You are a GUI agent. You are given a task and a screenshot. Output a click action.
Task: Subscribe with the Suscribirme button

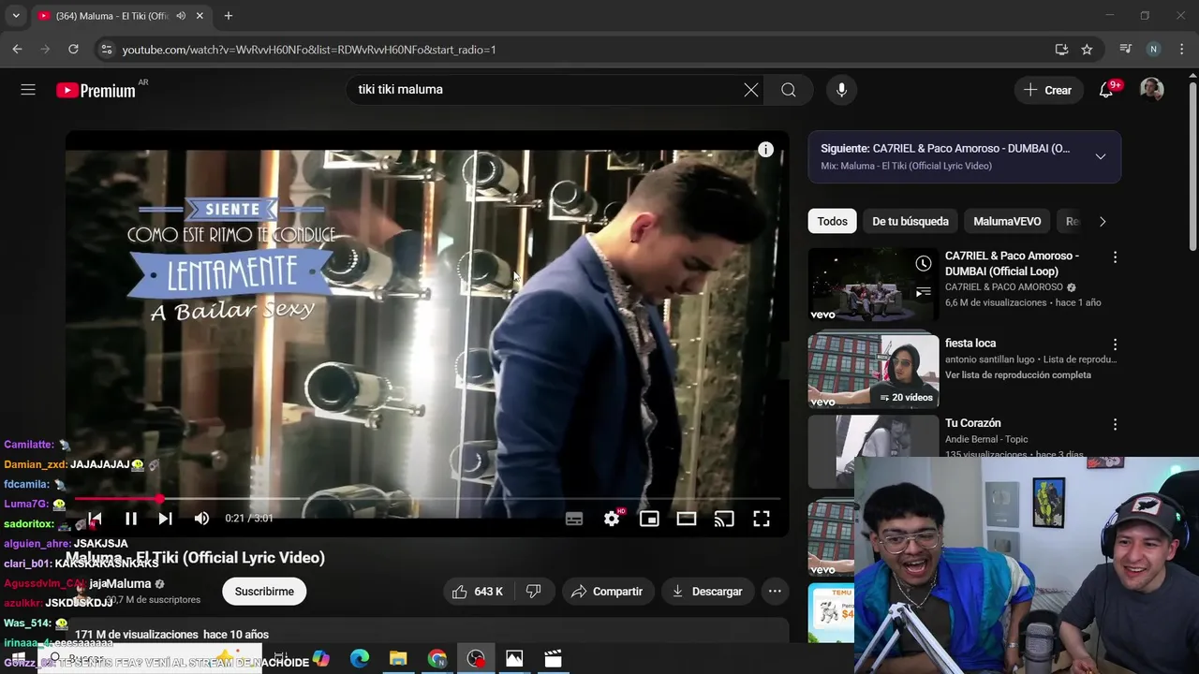(x=264, y=592)
